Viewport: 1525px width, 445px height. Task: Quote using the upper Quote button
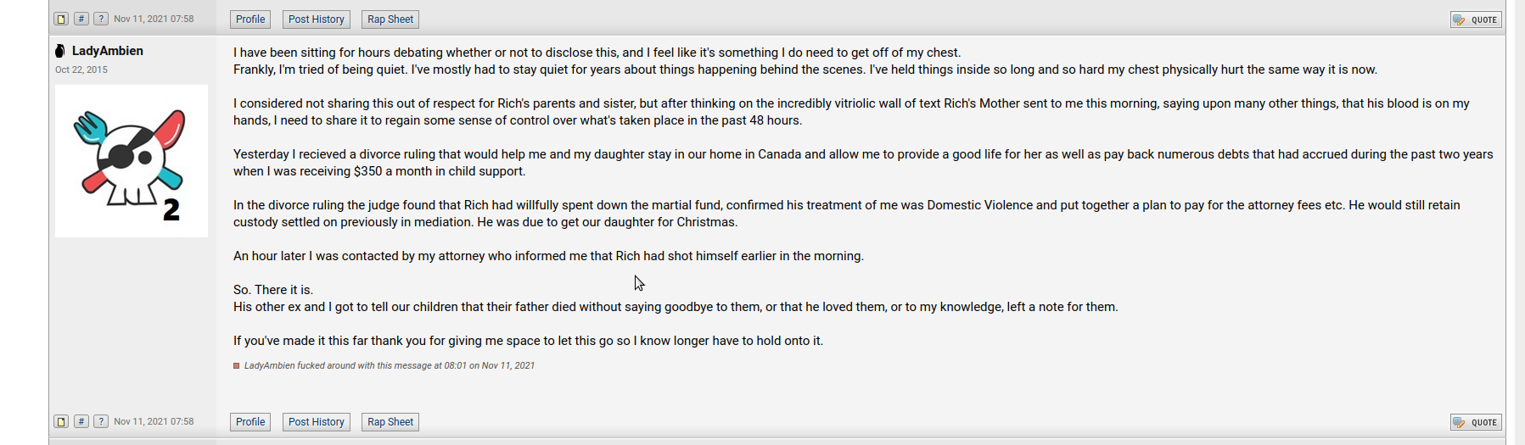tap(1477, 19)
